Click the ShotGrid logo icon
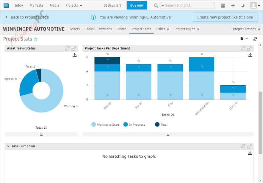263x183 pixels. [x=6, y=5]
